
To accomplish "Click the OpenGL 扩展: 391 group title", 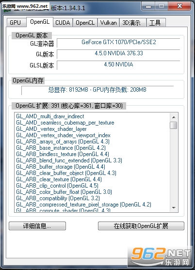I will click(69, 106).
